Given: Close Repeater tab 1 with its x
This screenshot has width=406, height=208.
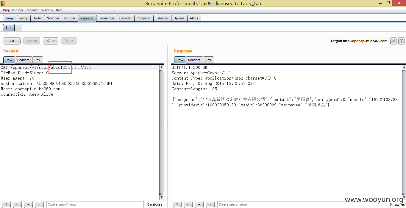Looking at the screenshot, I should click(x=10, y=27).
